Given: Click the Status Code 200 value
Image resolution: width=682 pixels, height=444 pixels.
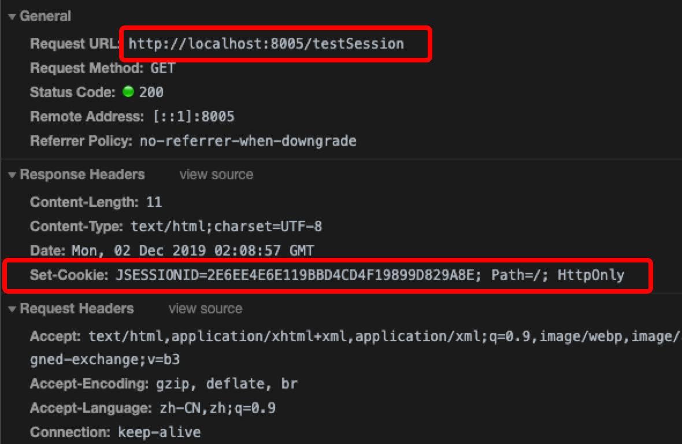Looking at the screenshot, I should pyautogui.click(x=151, y=92).
